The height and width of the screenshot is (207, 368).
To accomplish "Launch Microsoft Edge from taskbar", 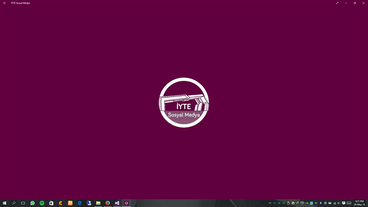I will click(79, 203).
